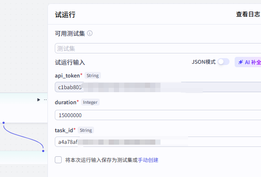Click the sparkle icon in AI 补全
Image resolution: width=261 pixels, height=177 pixels.
[241, 62]
